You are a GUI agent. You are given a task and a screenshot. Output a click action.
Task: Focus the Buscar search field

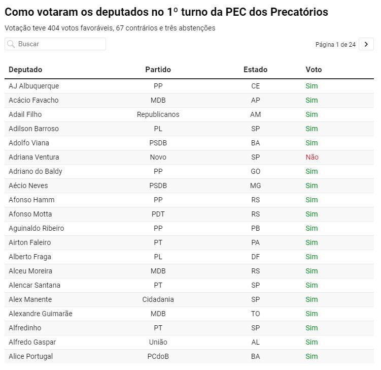tap(55, 44)
